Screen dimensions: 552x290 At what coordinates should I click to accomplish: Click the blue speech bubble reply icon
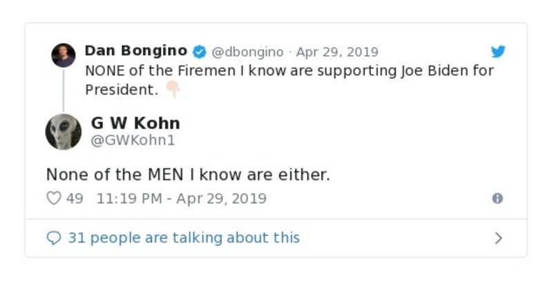54,238
